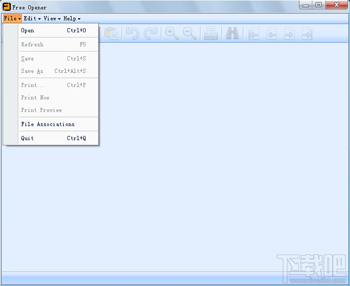
Task: Click the Zoom Out magnifier icon
Action: [x=190, y=33]
